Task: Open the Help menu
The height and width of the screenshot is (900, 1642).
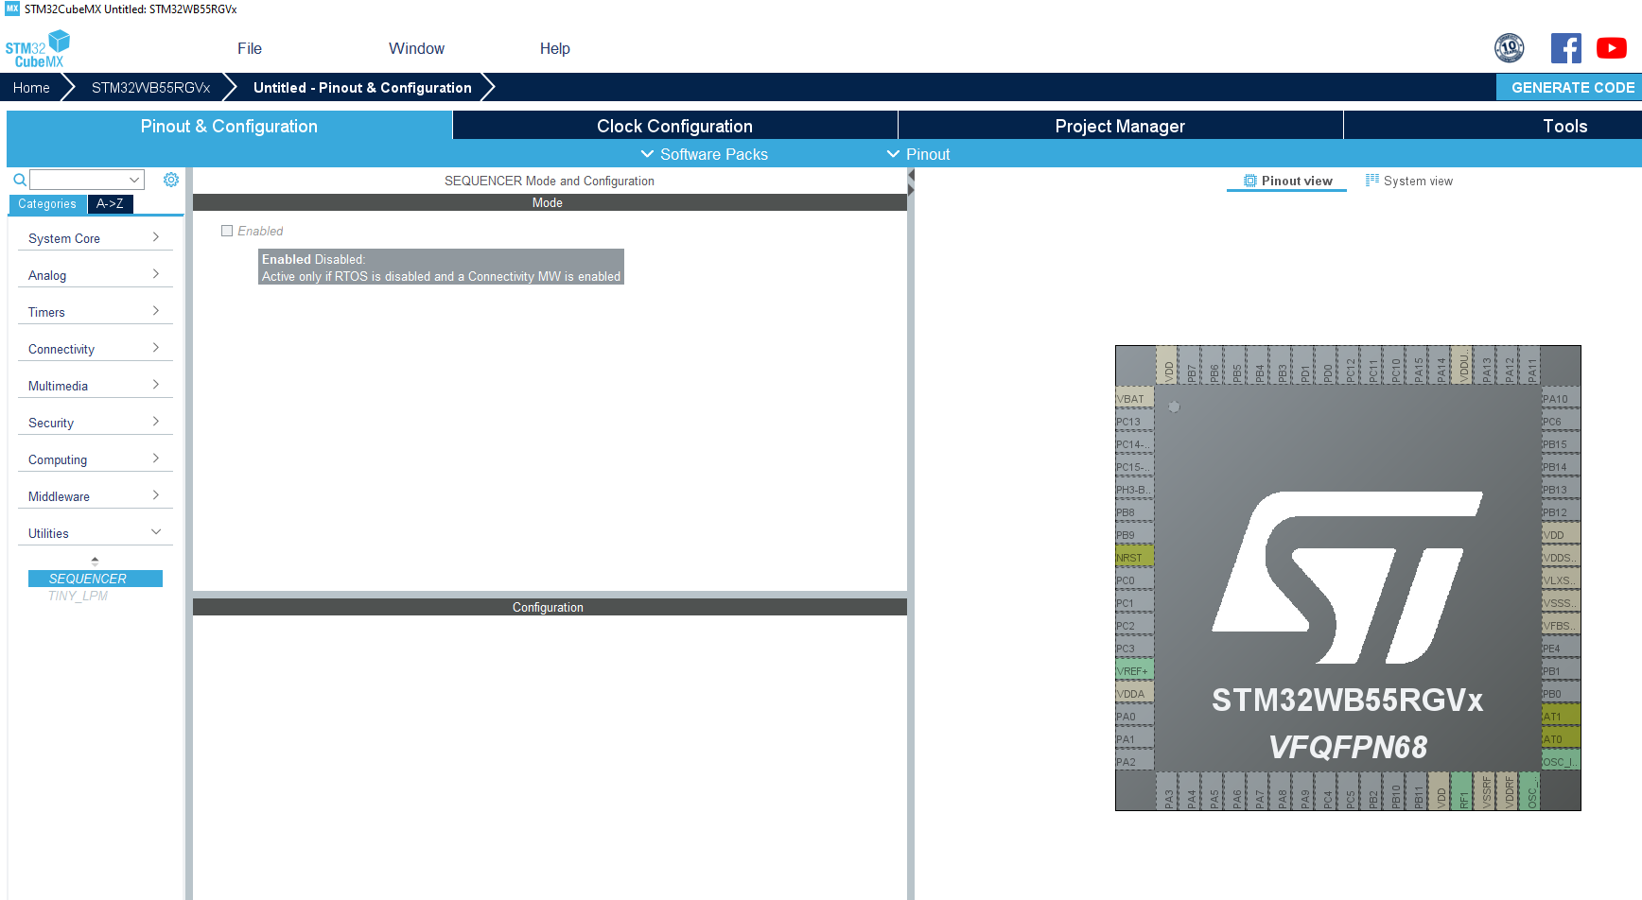Action: (555, 48)
